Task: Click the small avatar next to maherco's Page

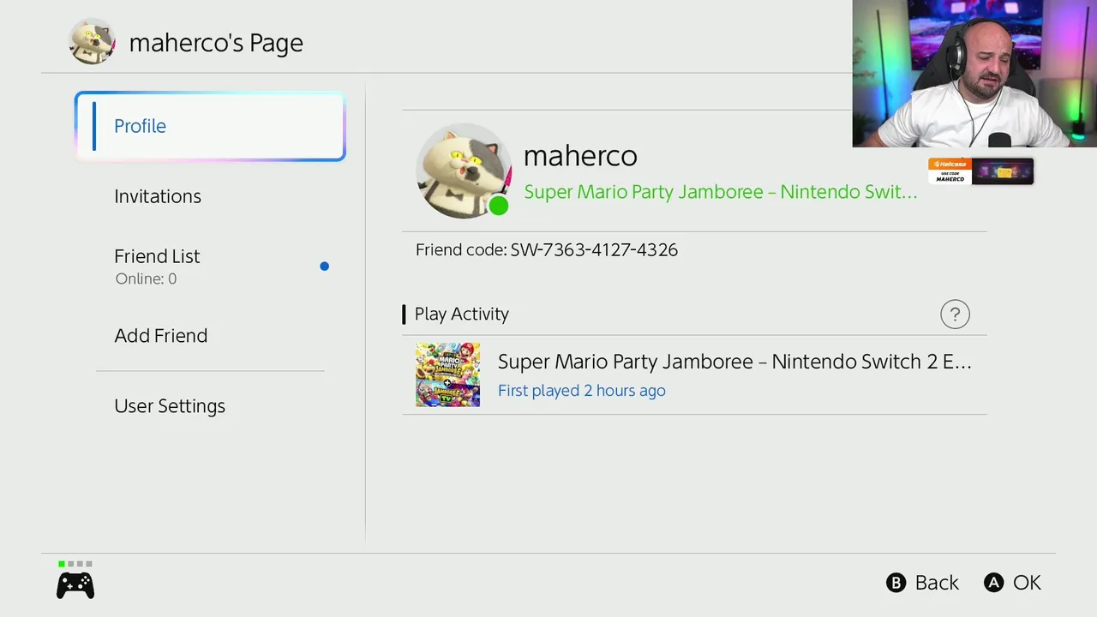Action: click(92, 42)
